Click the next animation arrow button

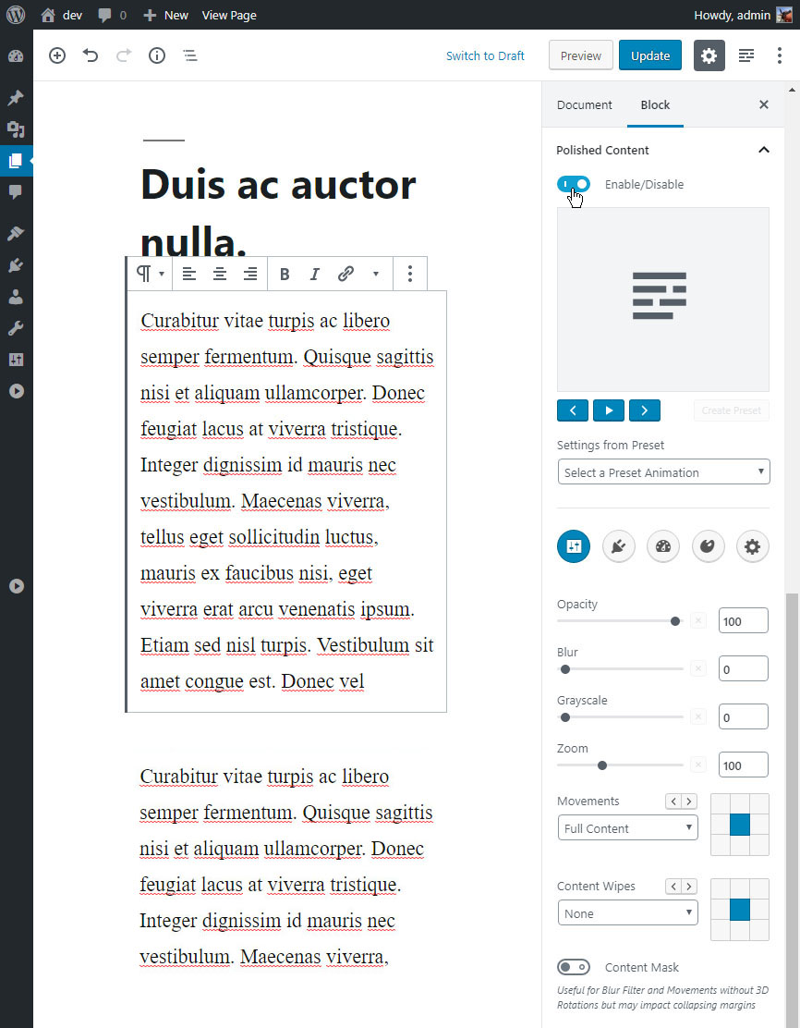click(645, 410)
